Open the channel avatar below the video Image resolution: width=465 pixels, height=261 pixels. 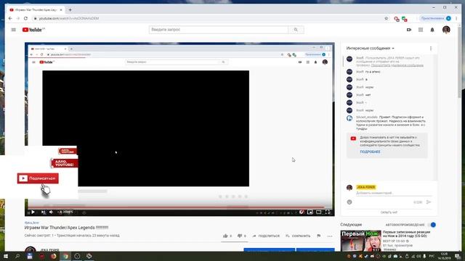tap(31, 249)
